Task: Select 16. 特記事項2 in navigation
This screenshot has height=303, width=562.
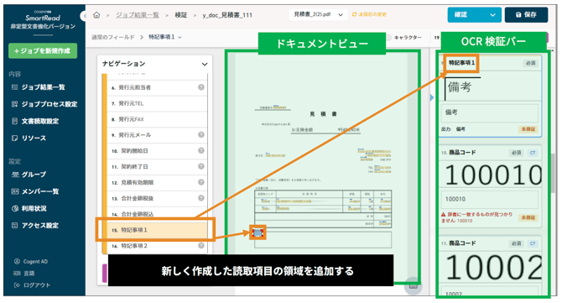Action: point(158,246)
